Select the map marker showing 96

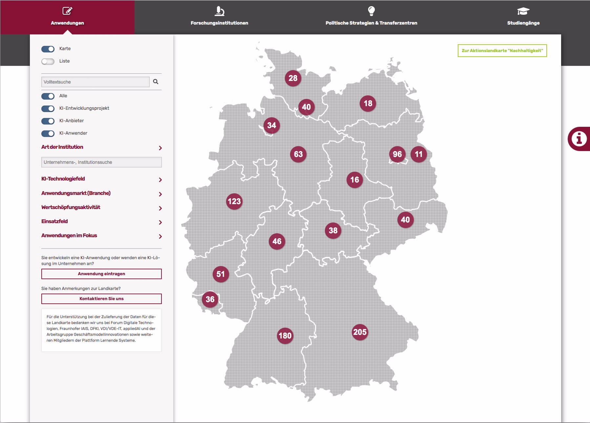pyautogui.click(x=397, y=154)
